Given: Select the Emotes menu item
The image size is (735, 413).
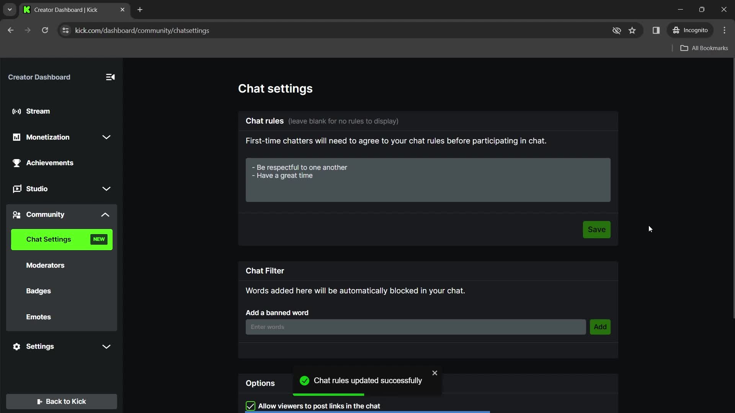Looking at the screenshot, I should 38,317.
